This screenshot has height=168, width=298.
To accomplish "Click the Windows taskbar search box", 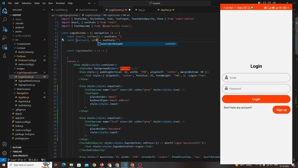I will [30, 165].
